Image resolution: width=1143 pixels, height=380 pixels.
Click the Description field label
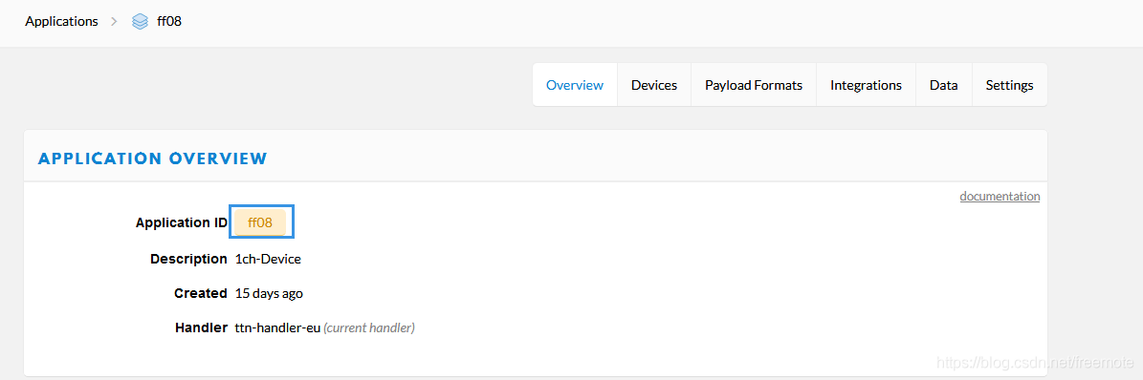pos(188,259)
